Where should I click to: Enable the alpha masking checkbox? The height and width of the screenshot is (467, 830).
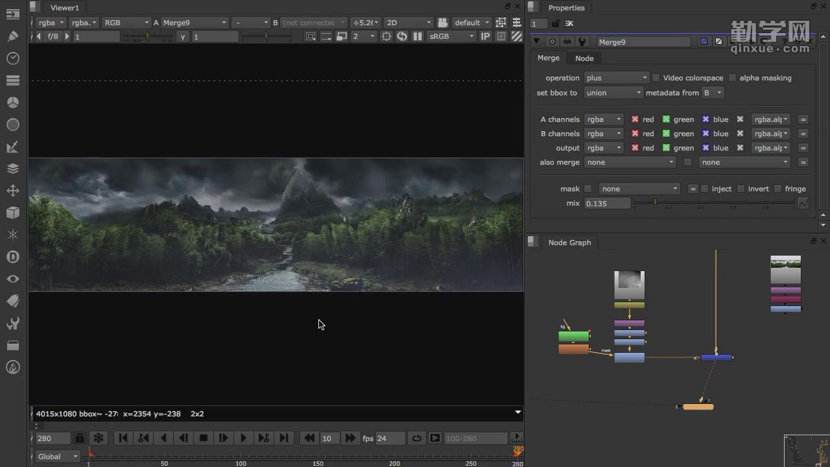733,78
